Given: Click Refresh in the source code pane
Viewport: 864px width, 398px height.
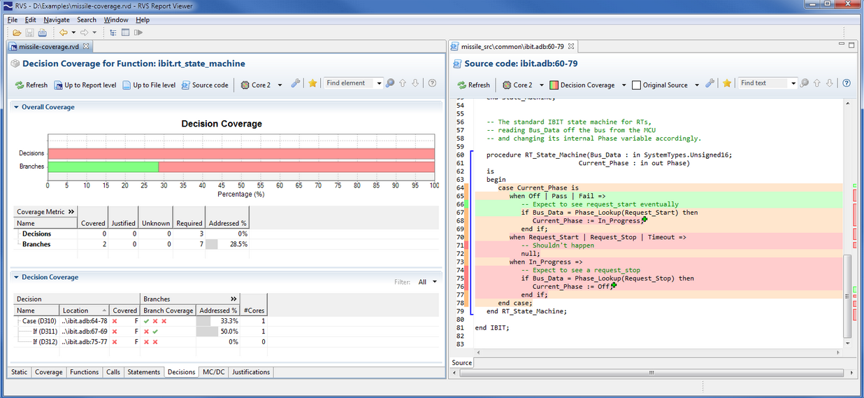Looking at the screenshot, I should click(473, 85).
